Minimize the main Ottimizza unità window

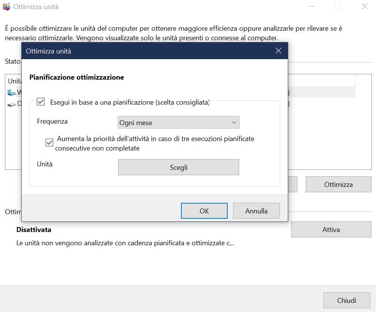[x=311, y=6]
